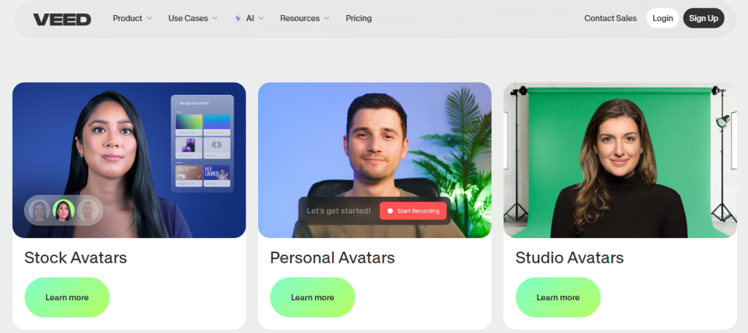Click the phone mockup tile in brand kit
The width and height of the screenshot is (748, 333).
click(189, 148)
